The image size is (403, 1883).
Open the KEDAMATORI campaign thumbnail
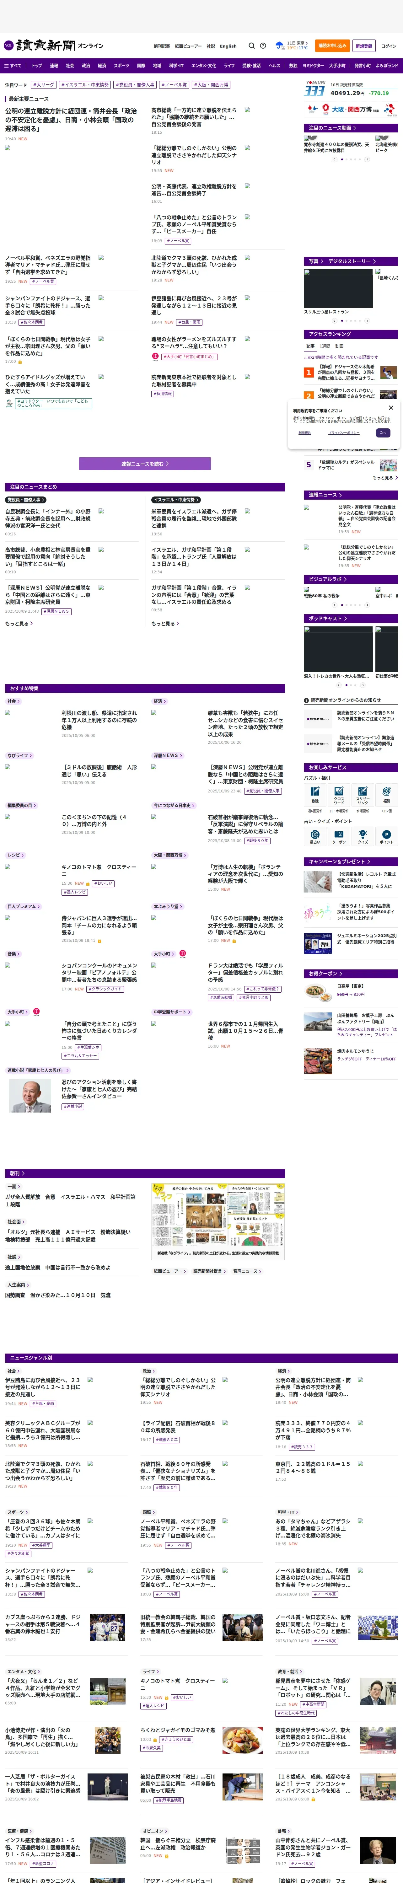click(x=318, y=881)
